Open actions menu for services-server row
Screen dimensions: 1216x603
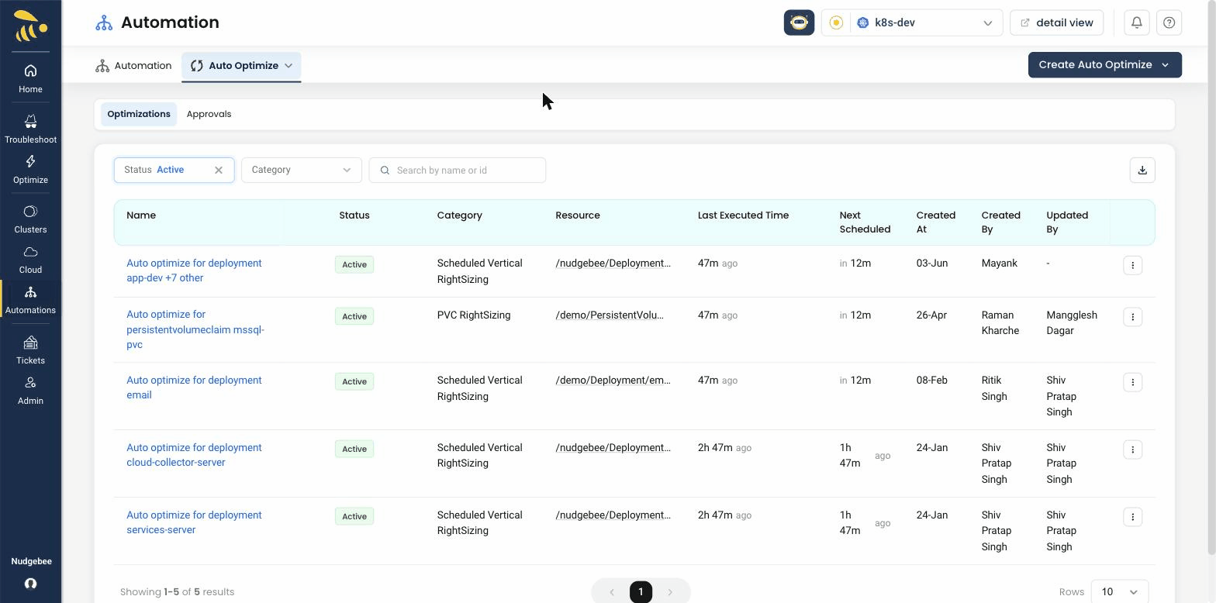click(1132, 517)
